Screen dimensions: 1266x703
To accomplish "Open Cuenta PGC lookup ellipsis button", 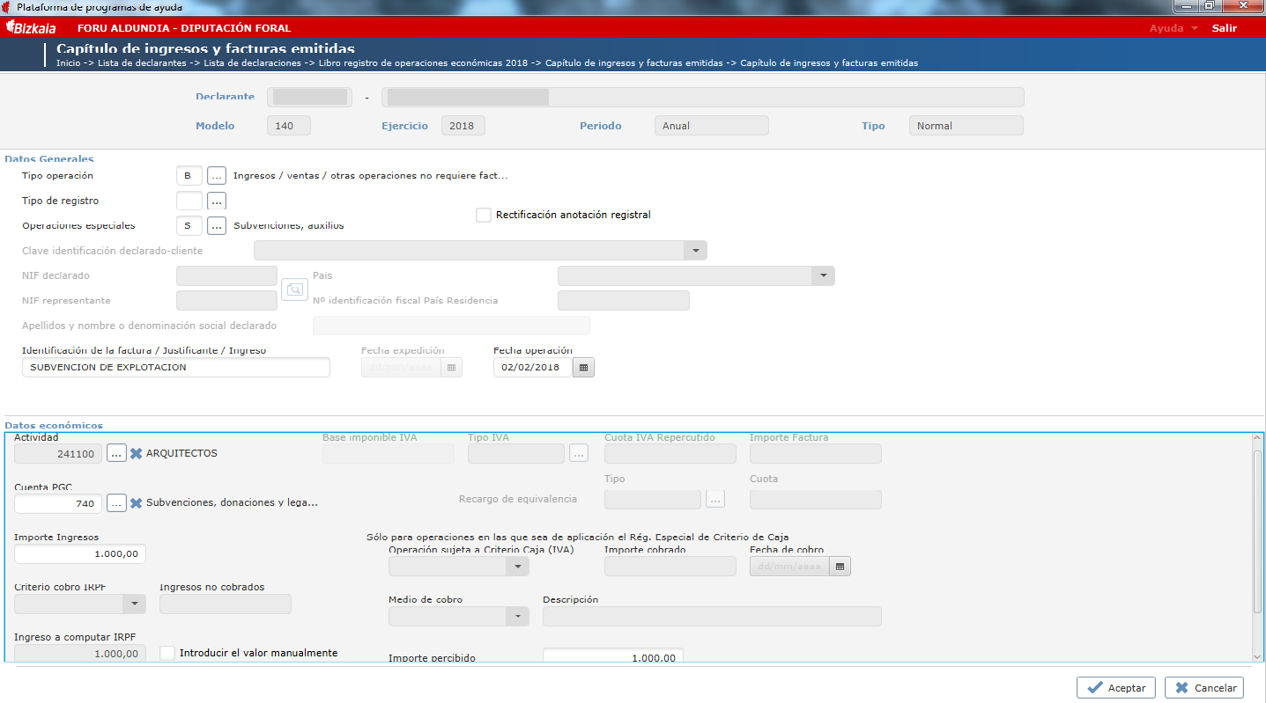I will [x=116, y=503].
